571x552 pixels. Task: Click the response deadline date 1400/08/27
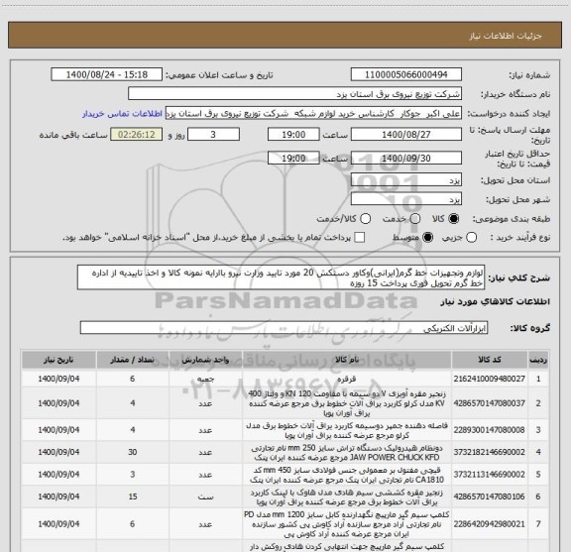point(406,135)
